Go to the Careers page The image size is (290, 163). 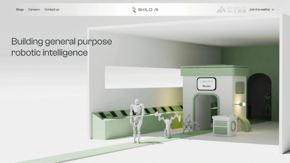click(x=34, y=10)
